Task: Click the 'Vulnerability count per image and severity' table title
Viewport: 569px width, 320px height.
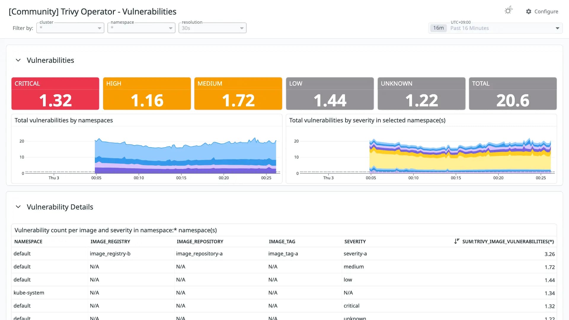Action: coord(116,230)
